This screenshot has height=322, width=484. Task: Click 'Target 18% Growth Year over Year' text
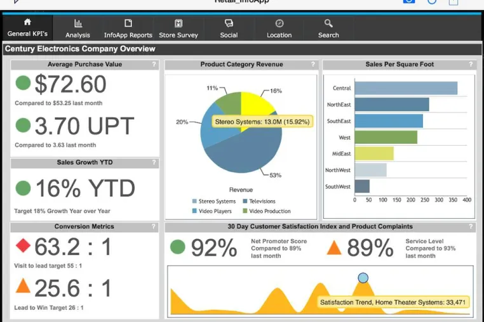tap(62, 211)
